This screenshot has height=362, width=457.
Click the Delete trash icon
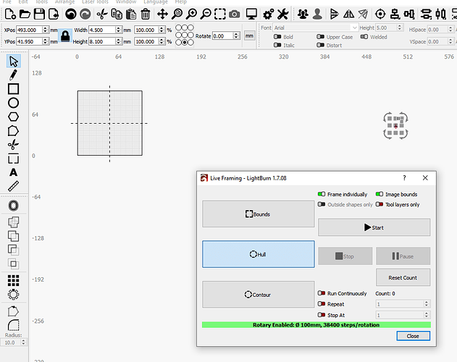pos(145,14)
